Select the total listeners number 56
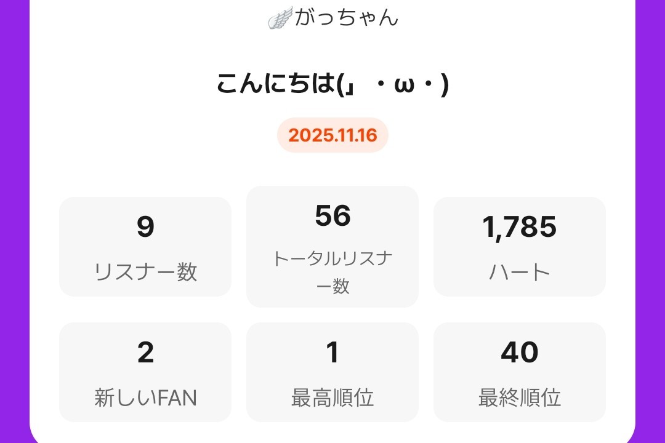 tap(332, 216)
